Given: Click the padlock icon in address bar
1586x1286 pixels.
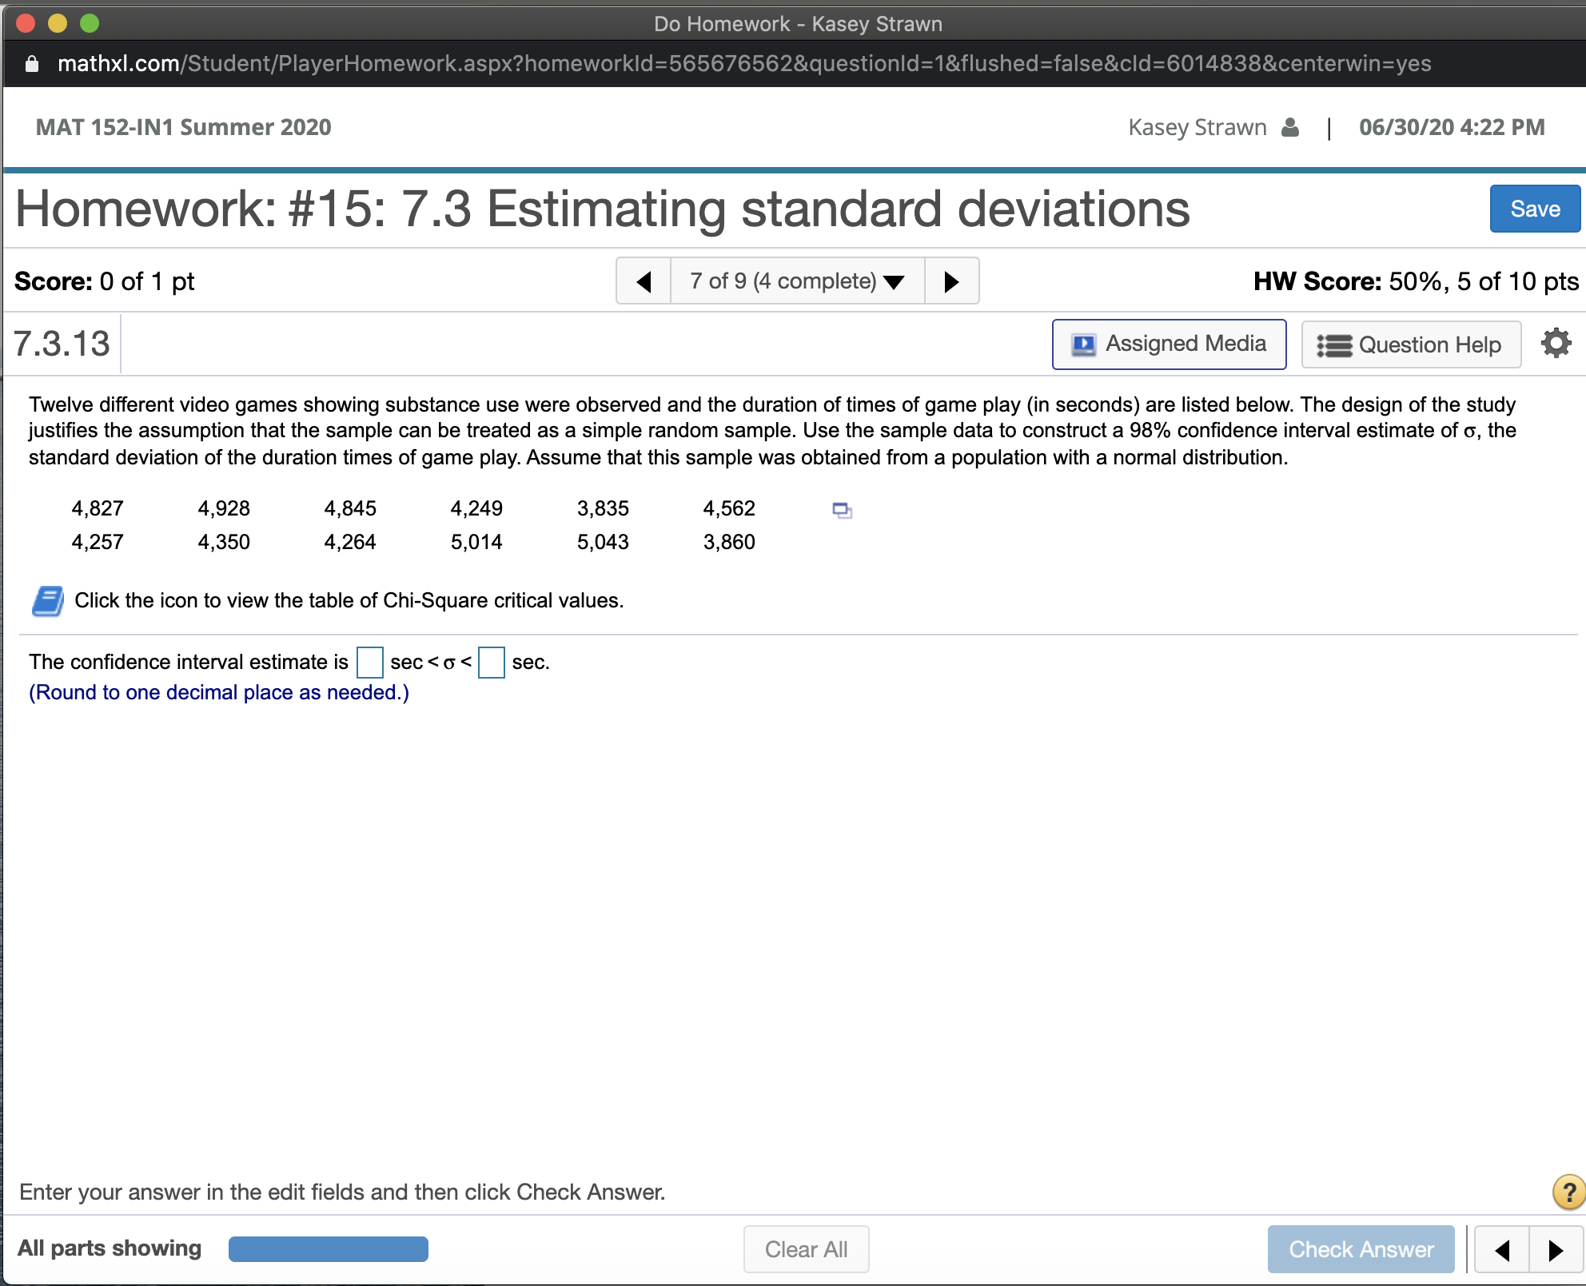Looking at the screenshot, I should tap(32, 64).
